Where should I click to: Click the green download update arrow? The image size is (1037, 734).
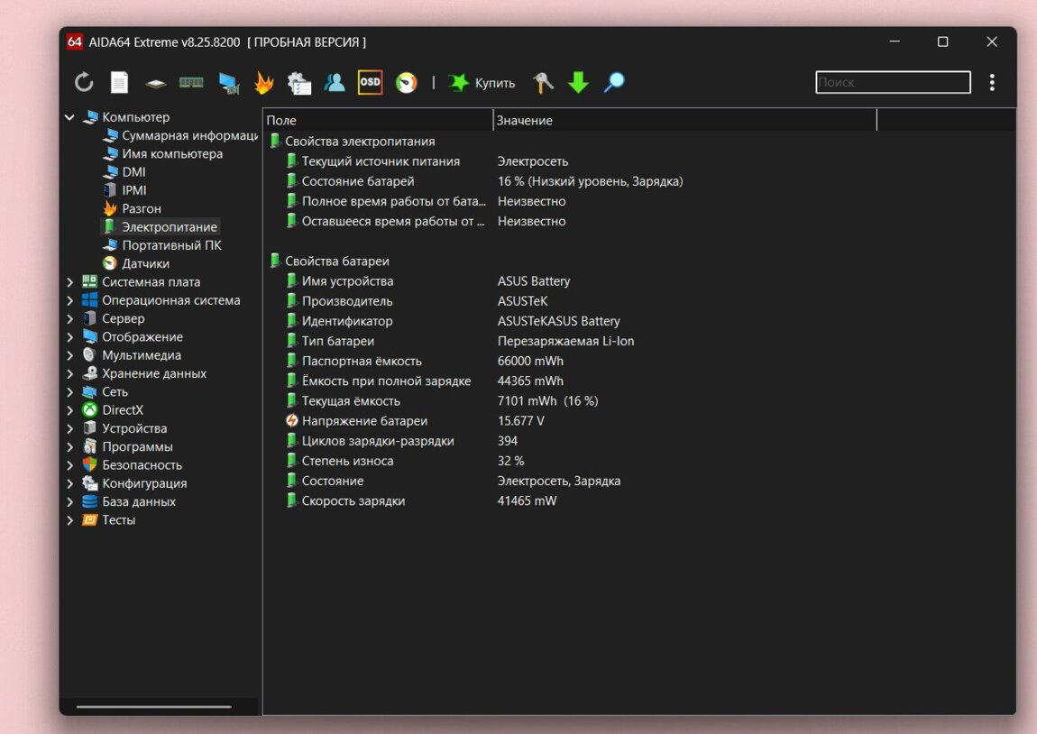(578, 83)
